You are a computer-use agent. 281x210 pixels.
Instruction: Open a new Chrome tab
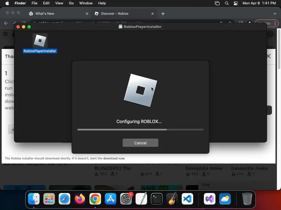pos(163,14)
